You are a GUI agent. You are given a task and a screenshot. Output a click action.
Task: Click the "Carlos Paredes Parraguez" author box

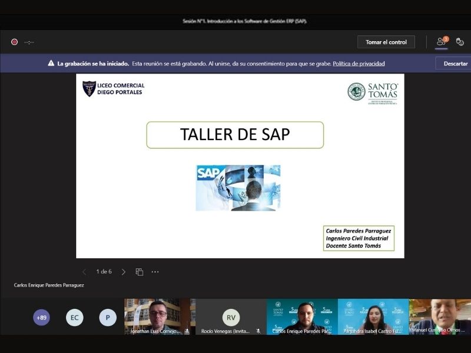point(359,238)
